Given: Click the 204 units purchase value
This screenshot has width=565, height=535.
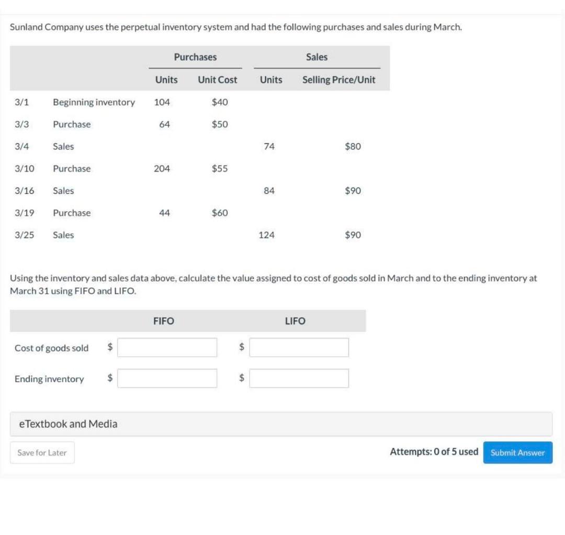Looking at the screenshot, I should tap(162, 169).
